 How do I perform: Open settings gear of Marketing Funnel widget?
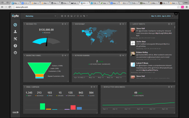pyautogui.click(x=63, y=55)
